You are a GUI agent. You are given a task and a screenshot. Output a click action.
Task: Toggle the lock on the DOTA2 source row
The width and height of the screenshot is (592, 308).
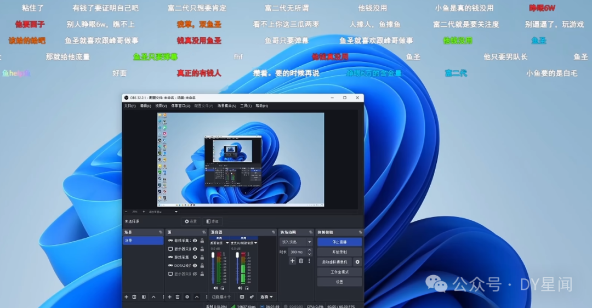(x=202, y=266)
